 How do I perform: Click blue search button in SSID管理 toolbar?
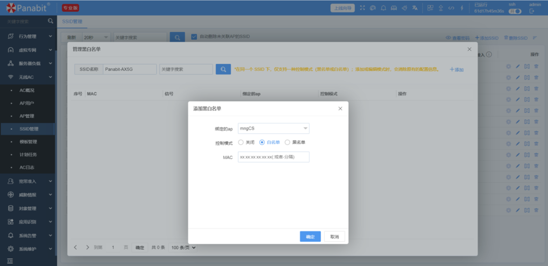[x=177, y=38]
